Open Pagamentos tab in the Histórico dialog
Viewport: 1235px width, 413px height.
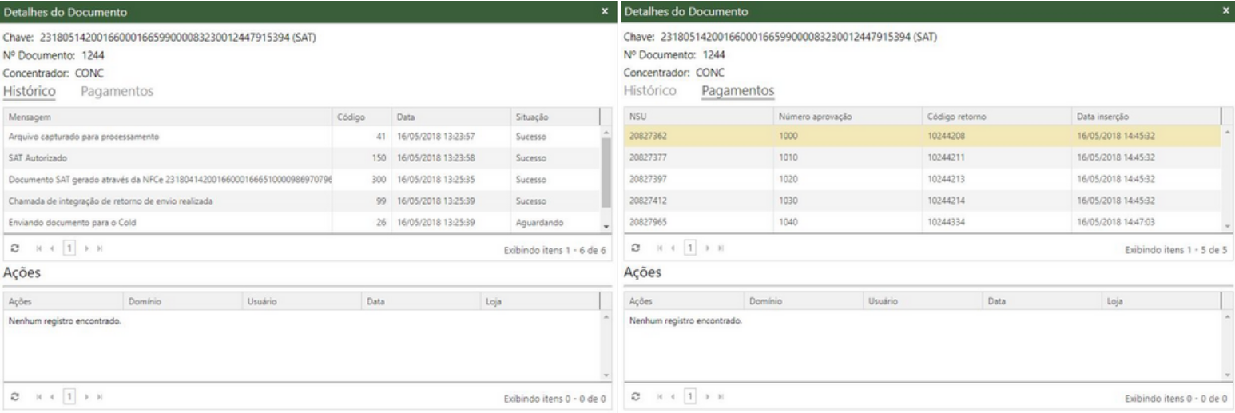(117, 91)
